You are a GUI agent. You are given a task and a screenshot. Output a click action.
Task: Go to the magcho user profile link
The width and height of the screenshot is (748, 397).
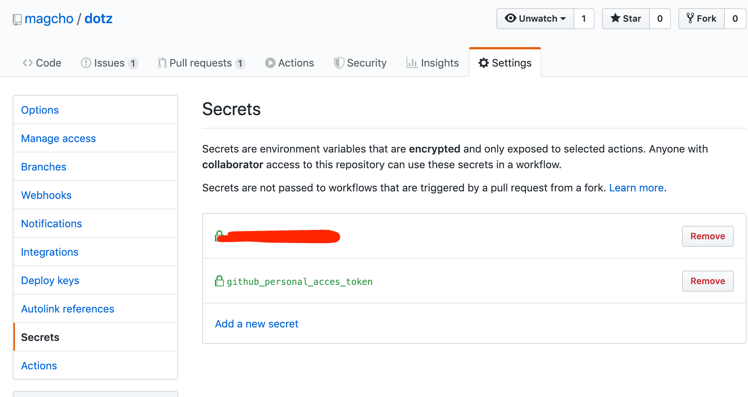[x=49, y=19]
